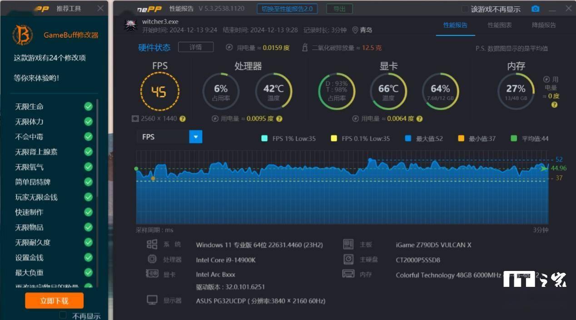Click the memory 27% usage gauge
Screen dimensions: 576x320
coord(516,91)
